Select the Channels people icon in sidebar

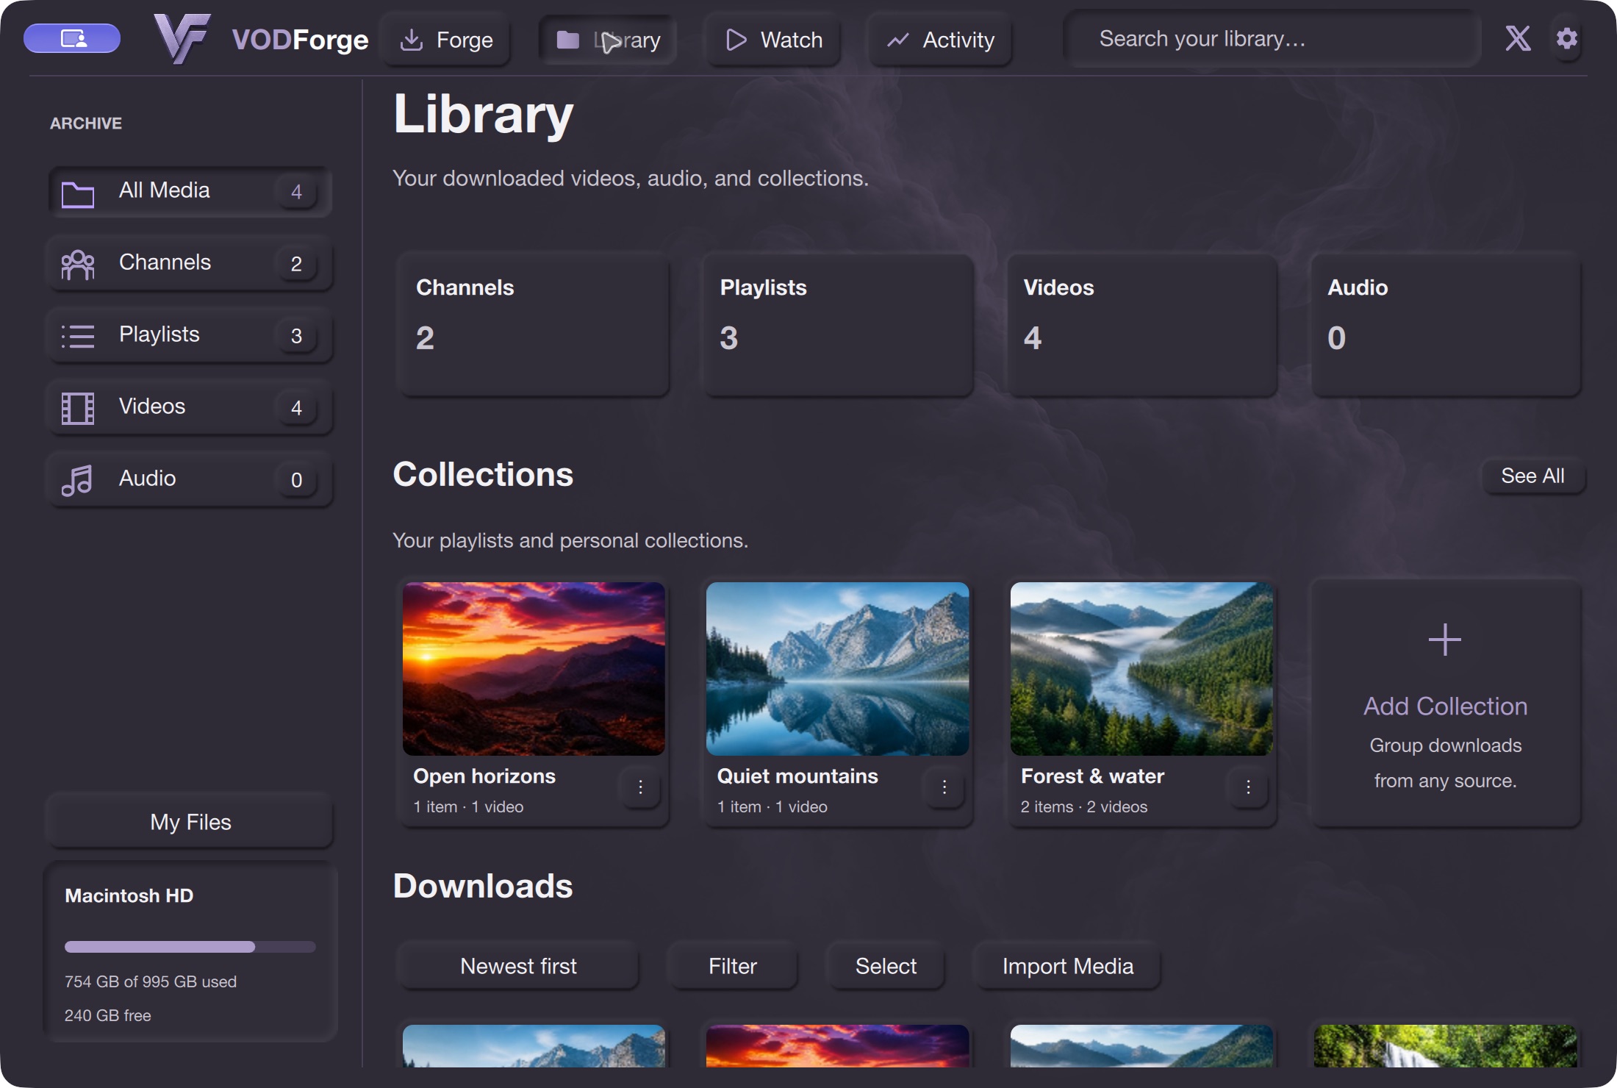[77, 264]
